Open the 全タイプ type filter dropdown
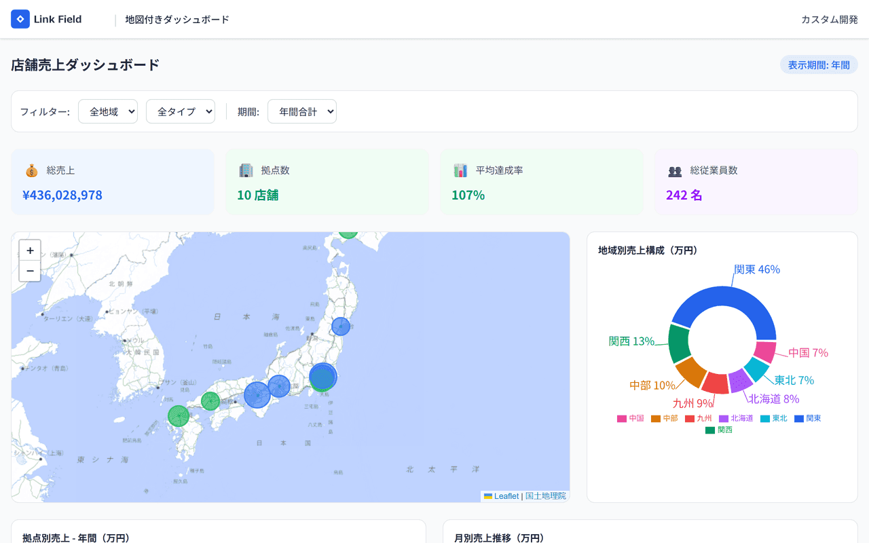Viewport: 869px width, 543px height. [181, 111]
